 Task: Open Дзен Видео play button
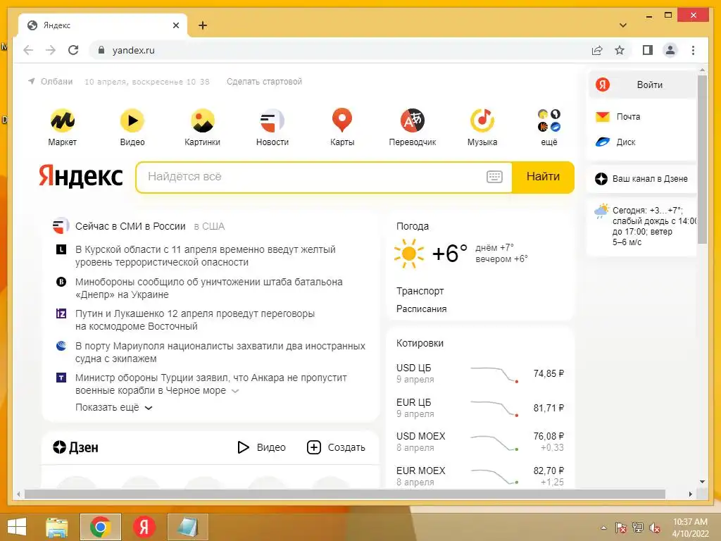(261, 447)
